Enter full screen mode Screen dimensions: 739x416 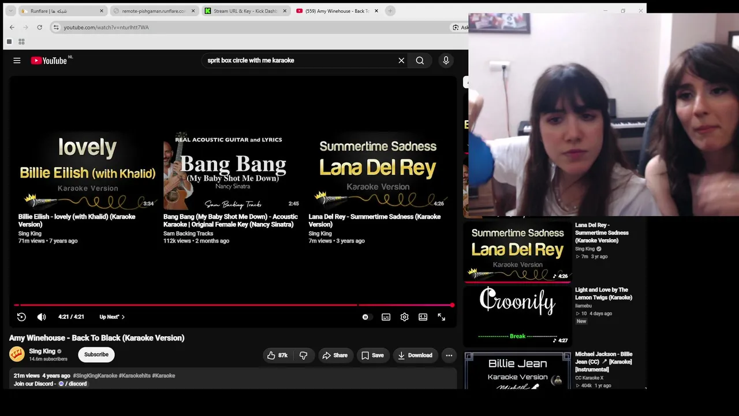point(442,317)
